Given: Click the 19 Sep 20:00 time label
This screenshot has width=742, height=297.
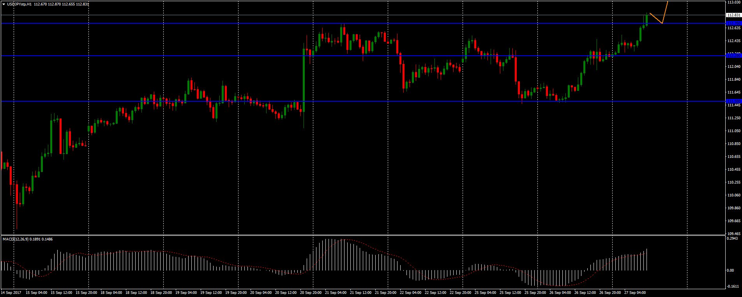Looking at the screenshot, I should coord(236,292).
